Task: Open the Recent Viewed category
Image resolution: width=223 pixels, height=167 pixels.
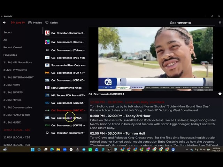Action: (13, 47)
